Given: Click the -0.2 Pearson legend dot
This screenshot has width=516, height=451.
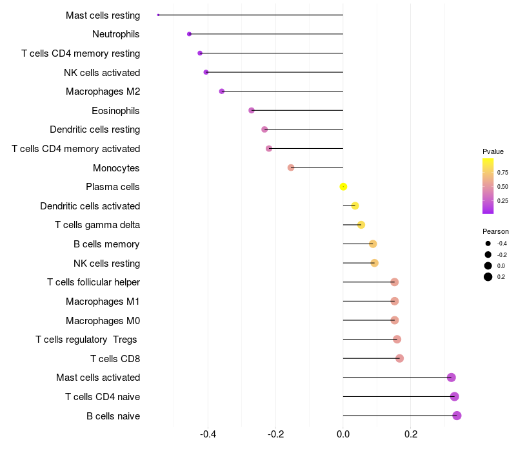Looking at the screenshot, I should click(488, 254).
